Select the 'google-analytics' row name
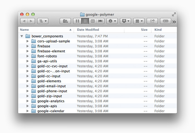The image size is (195, 133). 51,101
